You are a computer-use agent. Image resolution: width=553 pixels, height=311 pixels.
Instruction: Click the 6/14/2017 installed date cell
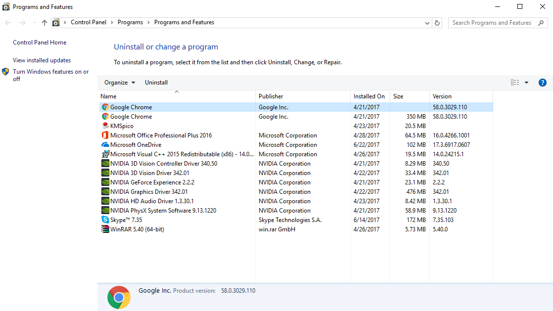(x=367, y=220)
